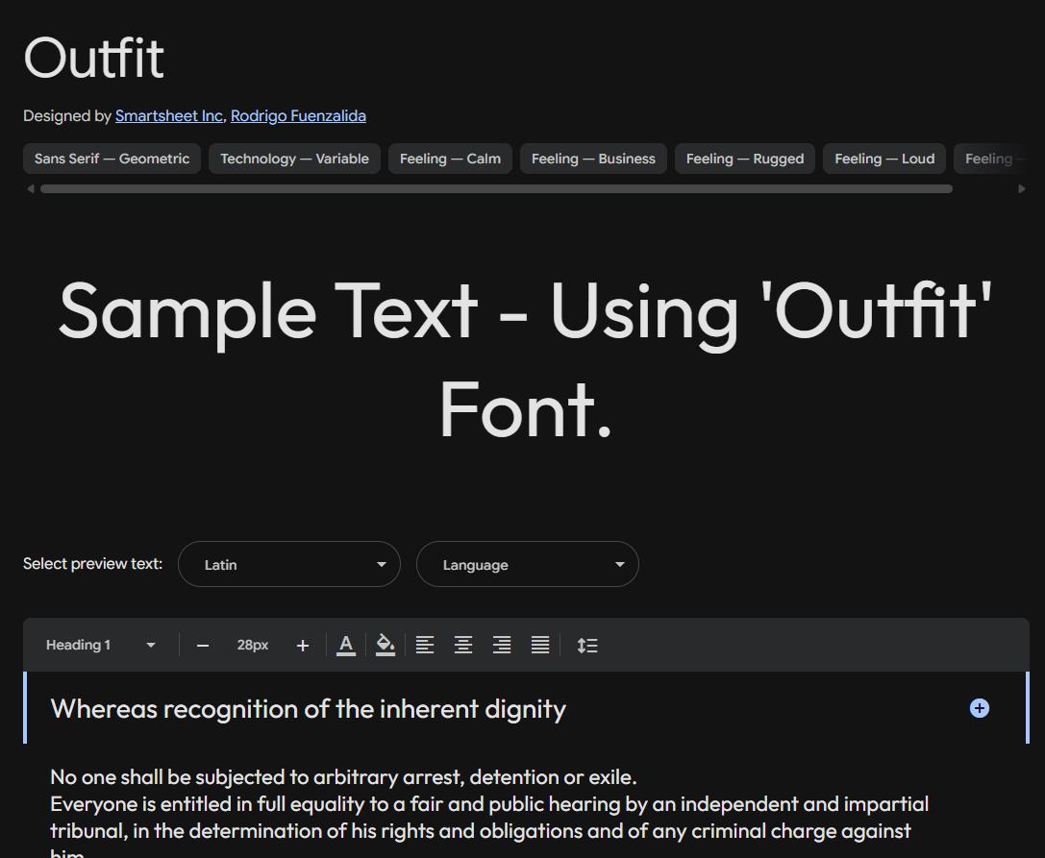Viewport: 1045px width, 858px height.
Task: Center align the text
Action: pyautogui.click(x=463, y=646)
